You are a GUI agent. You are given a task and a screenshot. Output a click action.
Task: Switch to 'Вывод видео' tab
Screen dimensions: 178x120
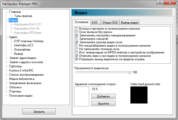click(129, 22)
